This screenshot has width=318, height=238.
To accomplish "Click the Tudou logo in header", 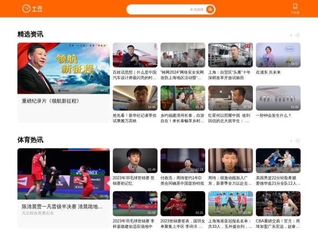I will pos(32,8).
